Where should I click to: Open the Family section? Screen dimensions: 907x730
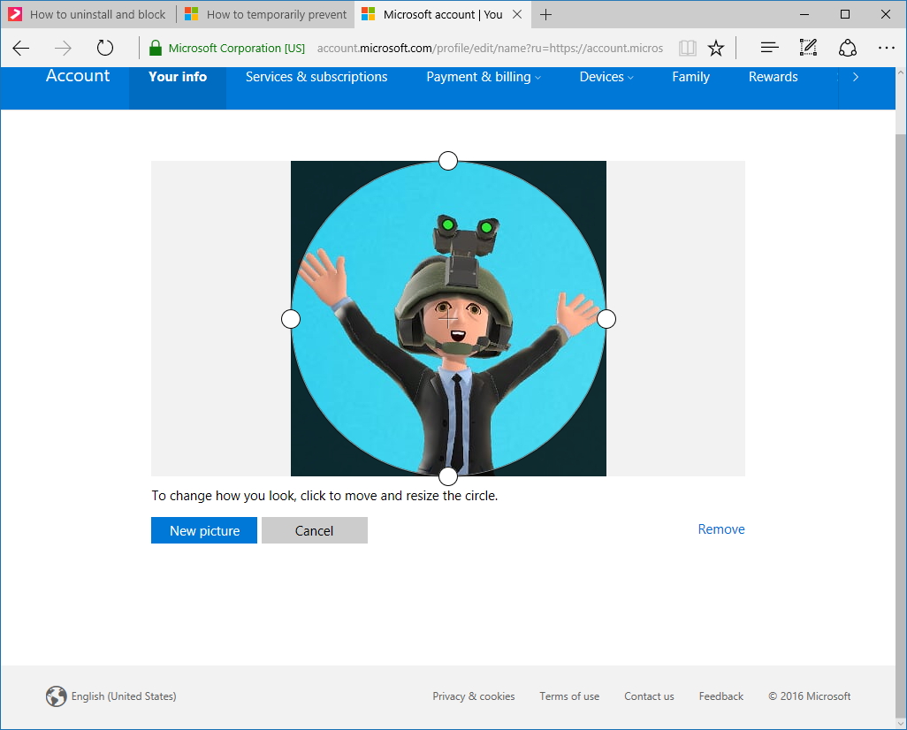click(690, 77)
